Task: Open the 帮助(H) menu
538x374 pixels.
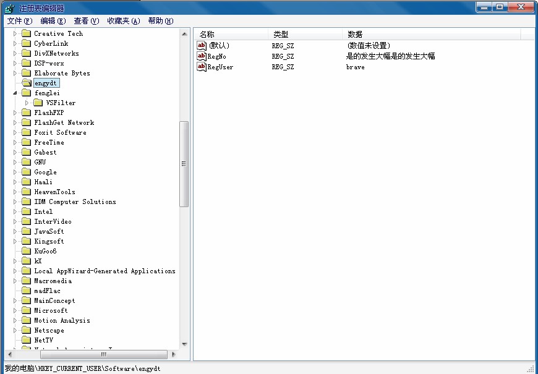Action: (161, 21)
